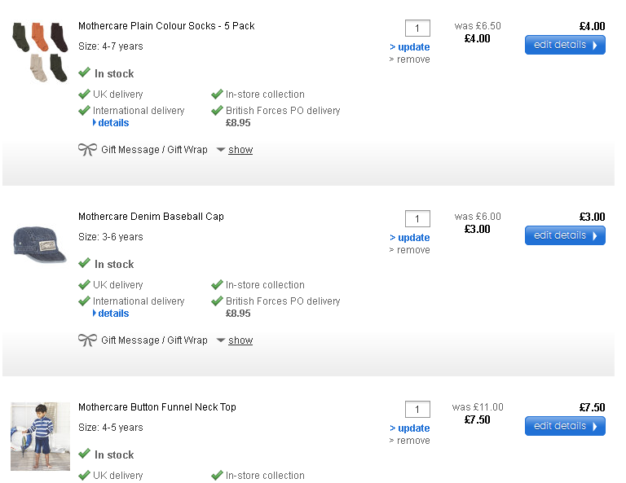The width and height of the screenshot is (626, 483).
Task: Update quantity for Button Funnel Neck Top
Action: coord(412,428)
